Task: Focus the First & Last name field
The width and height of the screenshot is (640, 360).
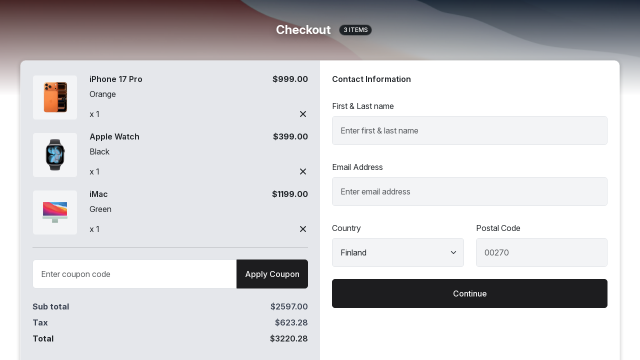Action: click(469, 130)
